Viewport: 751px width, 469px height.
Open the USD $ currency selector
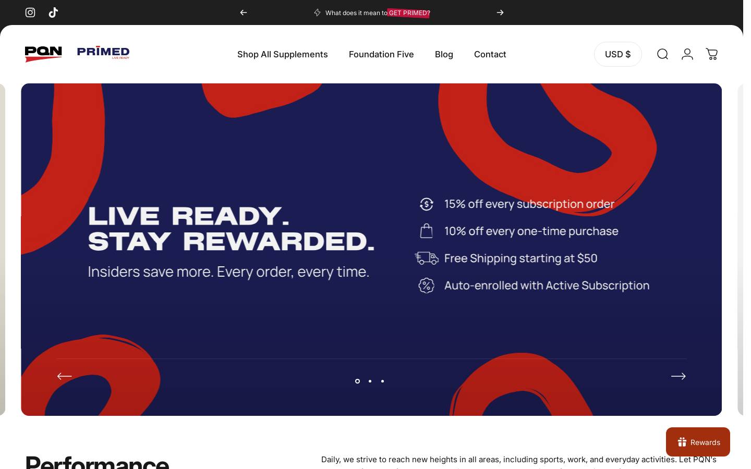click(x=618, y=54)
